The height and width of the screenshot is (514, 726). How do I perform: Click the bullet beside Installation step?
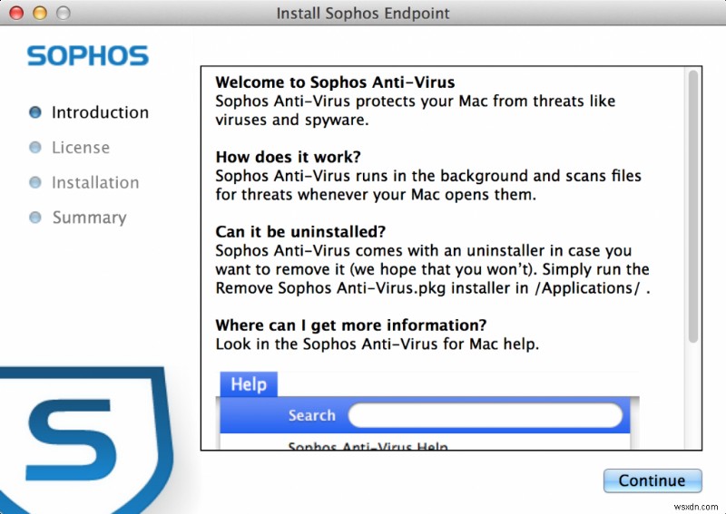coord(35,182)
